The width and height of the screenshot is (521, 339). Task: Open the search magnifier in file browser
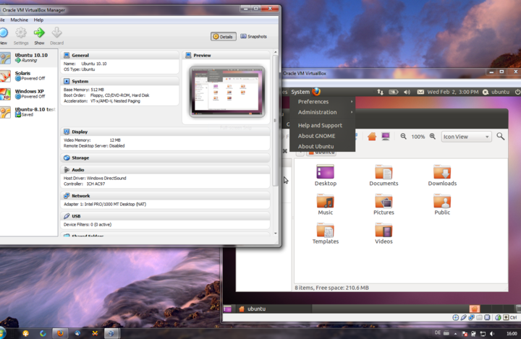click(501, 137)
